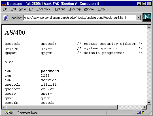This screenshot has height=116, width=153.
Task: Click the vertical scrollbar thumb
Action: tap(149, 72)
